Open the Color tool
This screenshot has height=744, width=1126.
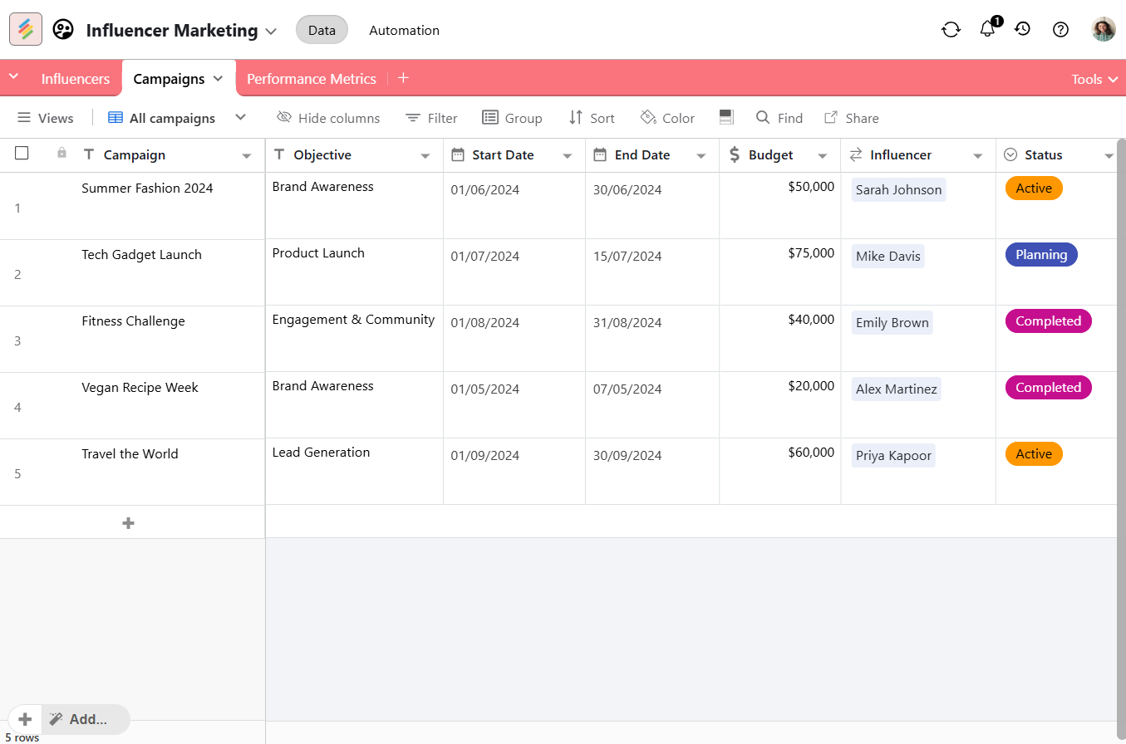[667, 118]
